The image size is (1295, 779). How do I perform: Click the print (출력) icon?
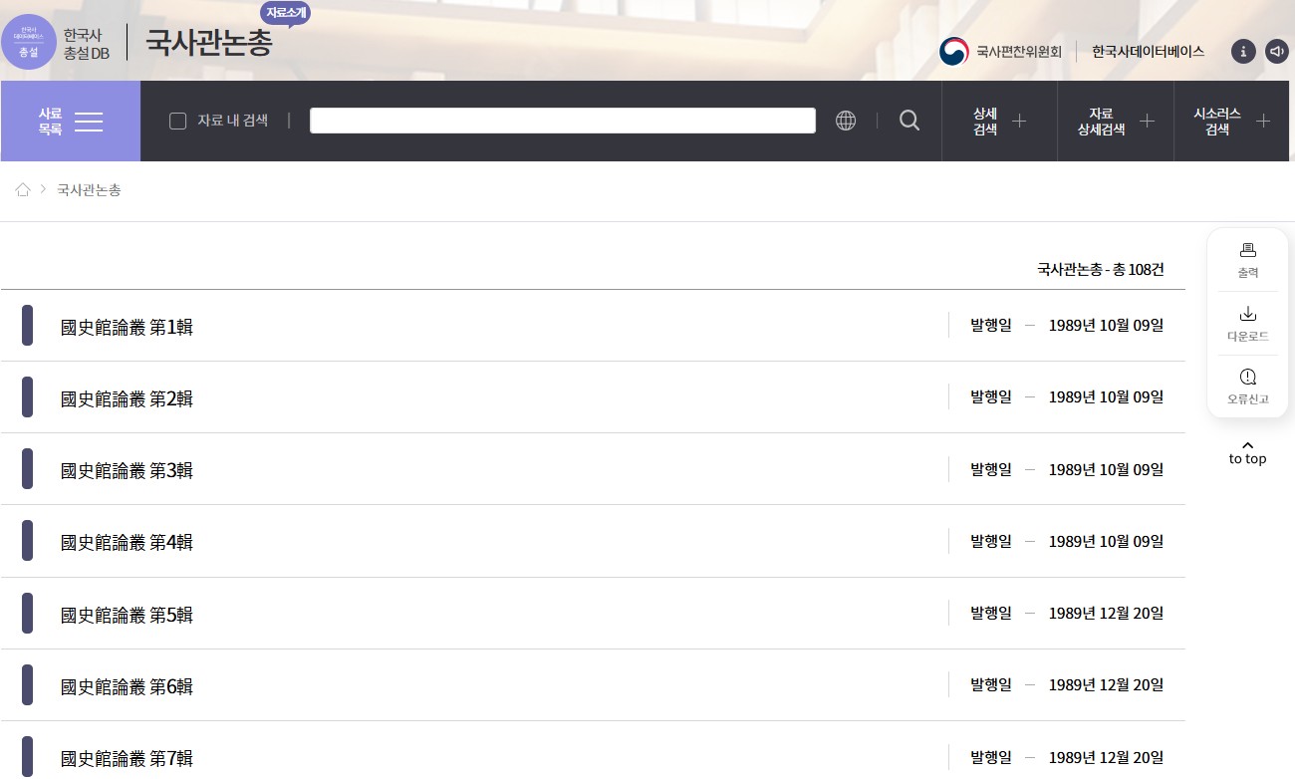pos(1247,259)
